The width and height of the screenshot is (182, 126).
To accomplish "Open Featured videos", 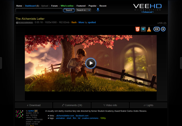I will [81, 6].
